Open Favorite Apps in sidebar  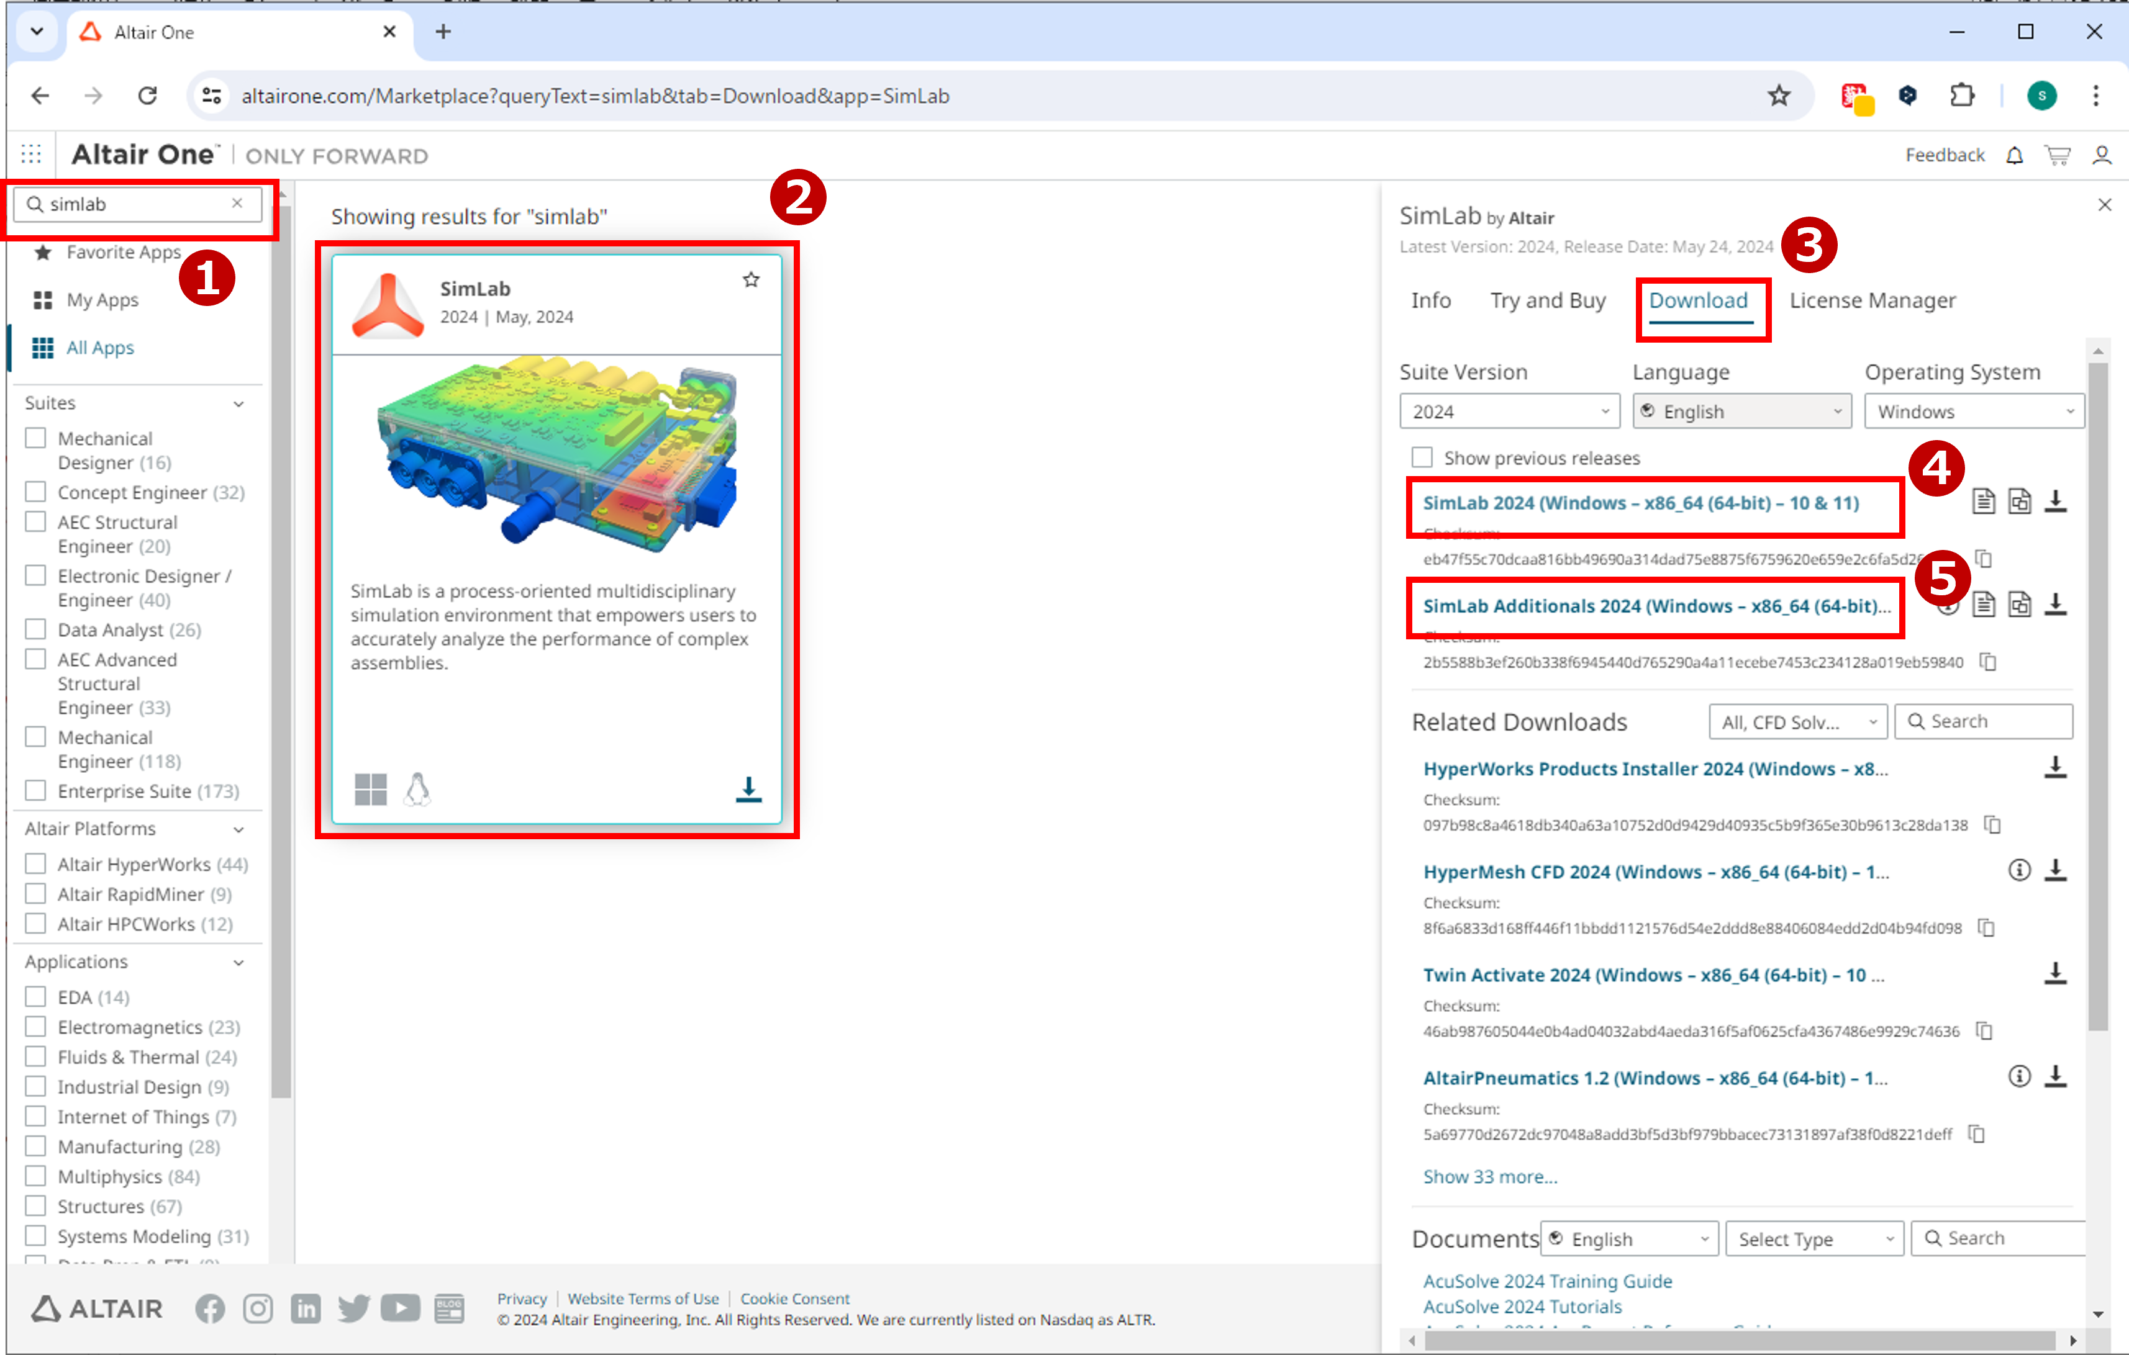123,252
